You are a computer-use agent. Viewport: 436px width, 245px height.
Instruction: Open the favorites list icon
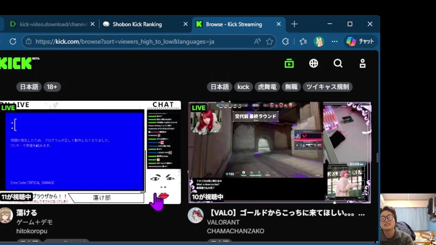point(303,42)
